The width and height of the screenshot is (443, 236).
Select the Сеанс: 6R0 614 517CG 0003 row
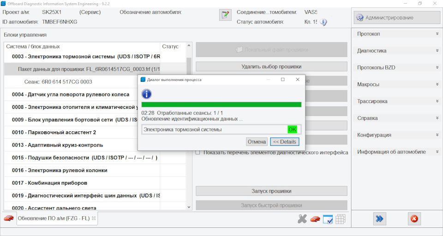click(x=71, y=82)
